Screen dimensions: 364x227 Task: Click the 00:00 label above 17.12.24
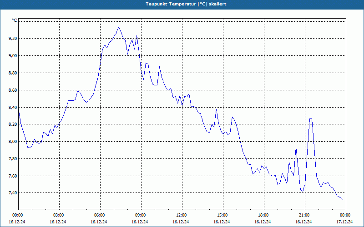coord(346,215)
